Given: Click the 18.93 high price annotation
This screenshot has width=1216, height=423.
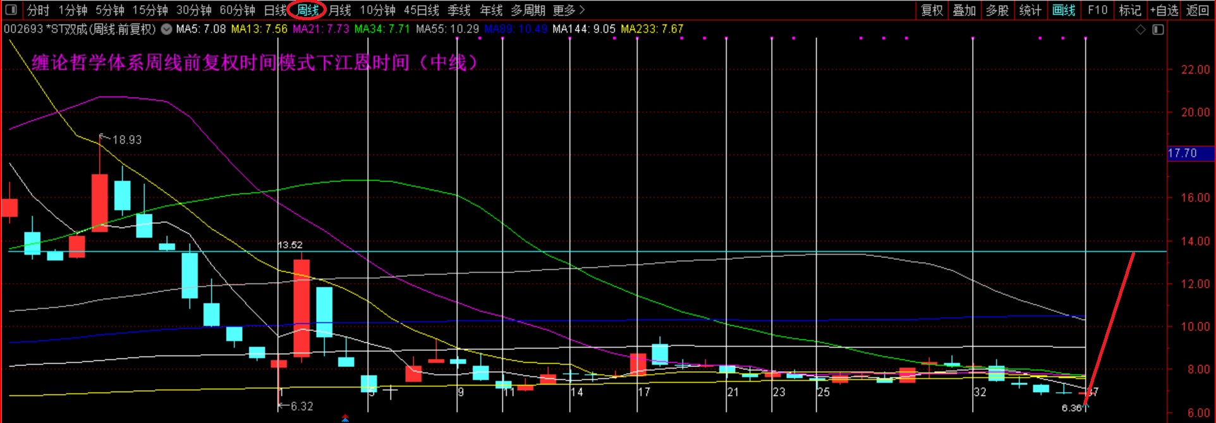Looking at the screenshot, I should click(127, 140).
